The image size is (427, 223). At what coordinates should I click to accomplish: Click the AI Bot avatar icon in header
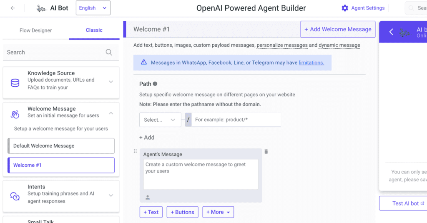pyautogui.click(x=41, y=8)
